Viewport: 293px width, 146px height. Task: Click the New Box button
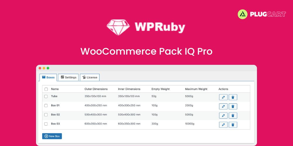coord(52,136)
